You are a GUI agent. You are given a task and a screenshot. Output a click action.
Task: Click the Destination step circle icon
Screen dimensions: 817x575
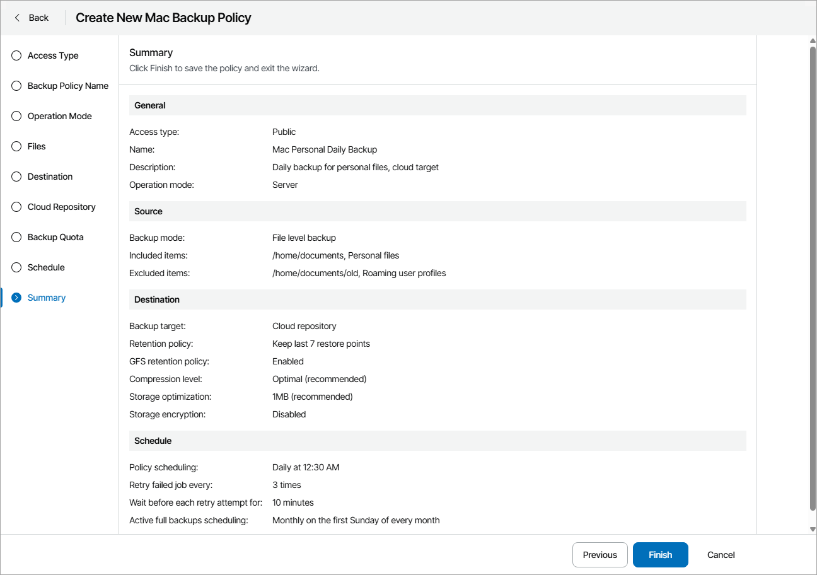pos(16,177)
